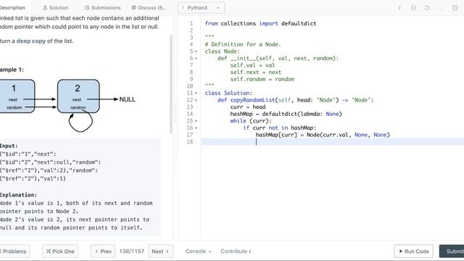Click 'curr = head' code line

[x=248, y=107]
